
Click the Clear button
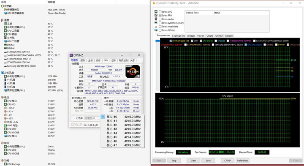pos(193,161)
